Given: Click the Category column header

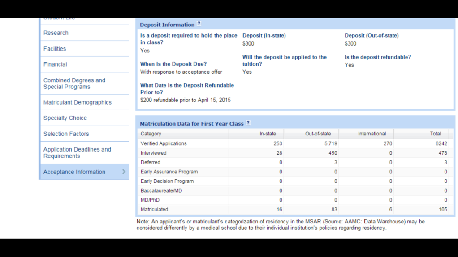Looking at the screenshot, I should tap(183, 134).
